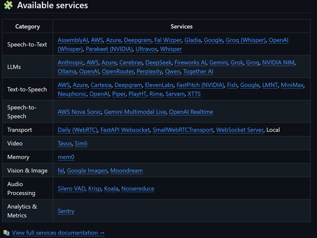Follow the View full services documentation link
This screenshot has height=238, width=317.
click(x=58, y=233)
